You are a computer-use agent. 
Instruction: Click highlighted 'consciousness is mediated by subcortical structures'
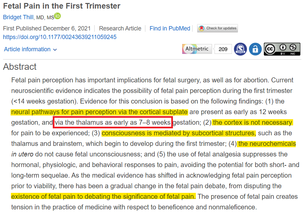pyautogui.click(x=179, y=133)
